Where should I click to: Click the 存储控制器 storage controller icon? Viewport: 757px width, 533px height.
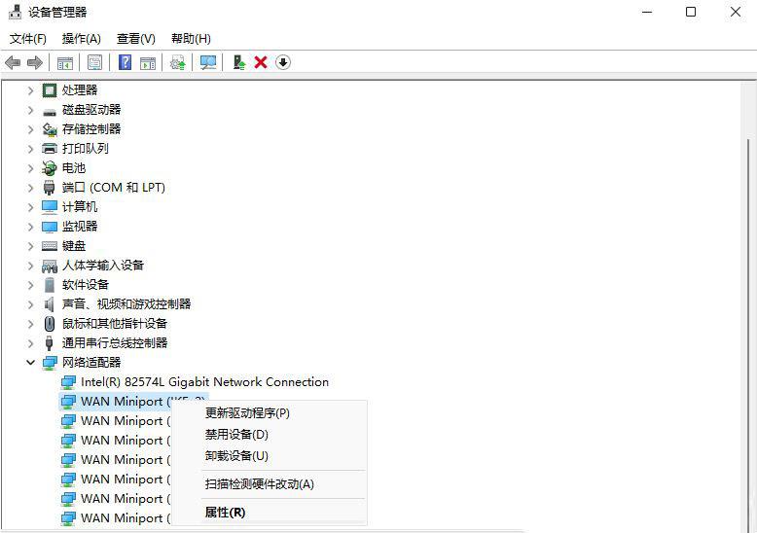tap(50, 129)
